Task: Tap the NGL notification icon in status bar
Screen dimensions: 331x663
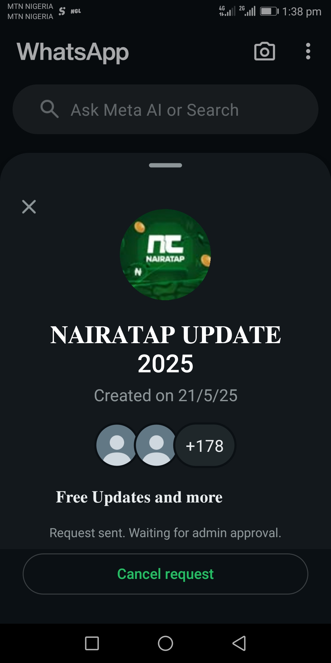Action: point(76,11)
